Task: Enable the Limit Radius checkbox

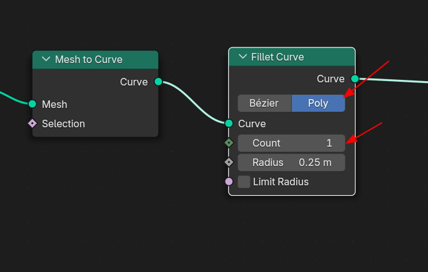Action: tap(244, 182)
